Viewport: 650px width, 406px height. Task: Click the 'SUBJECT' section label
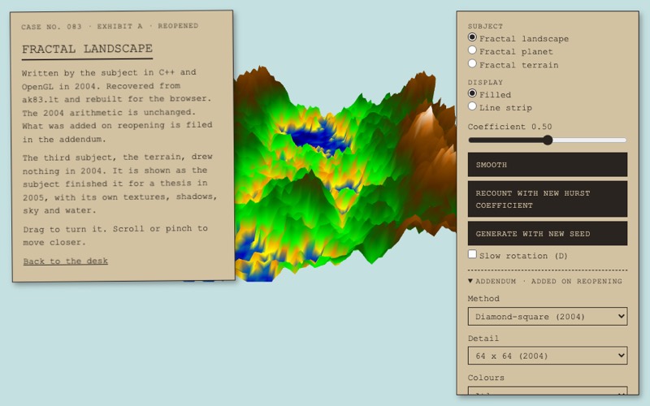point(485,26)
